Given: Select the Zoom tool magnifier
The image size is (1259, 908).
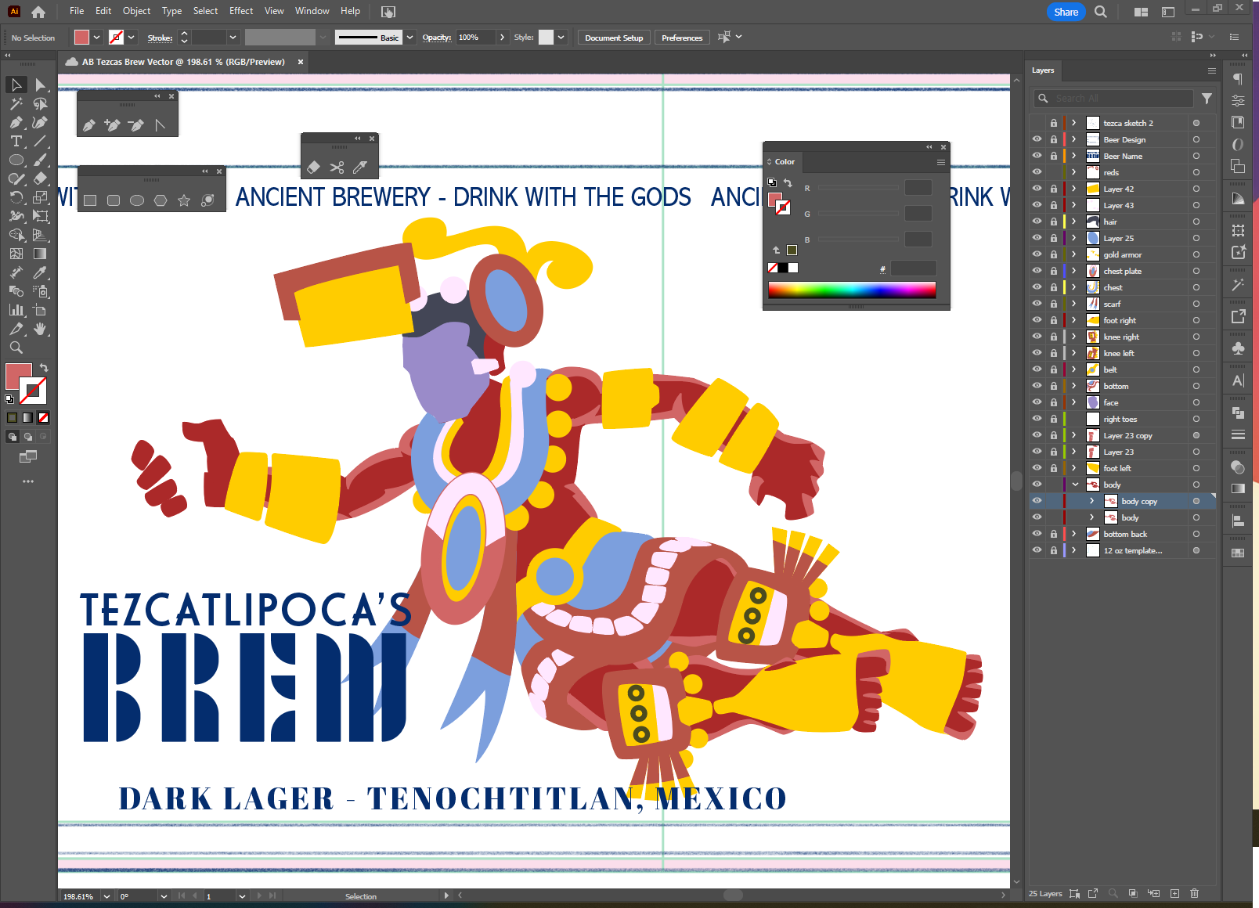Looking at the screenshot, I should 16,348.
